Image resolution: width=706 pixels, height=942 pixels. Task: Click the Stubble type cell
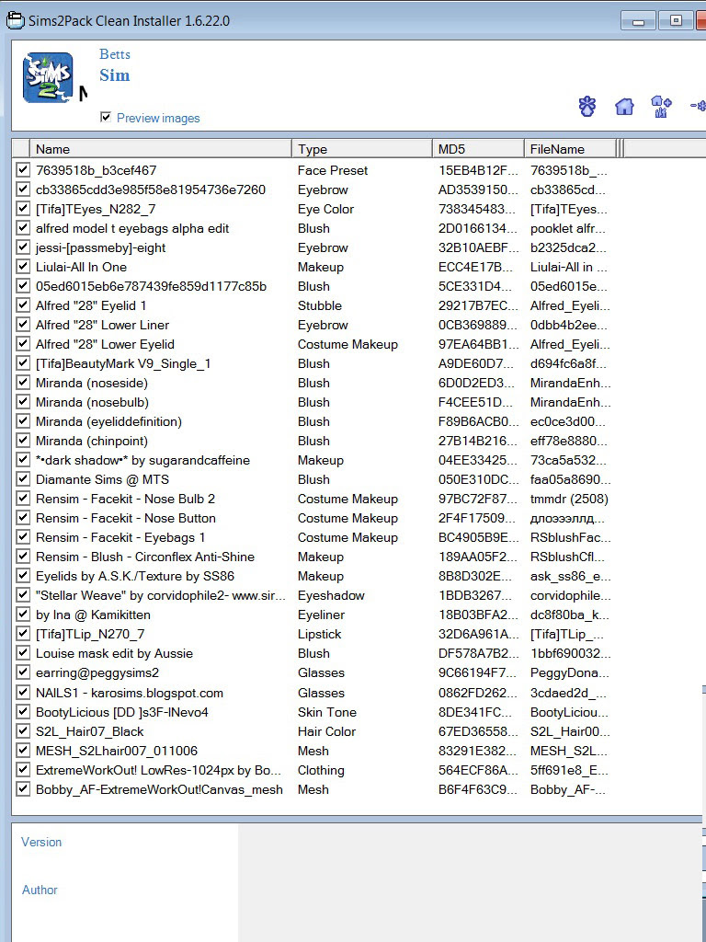[x=319, y=305]
